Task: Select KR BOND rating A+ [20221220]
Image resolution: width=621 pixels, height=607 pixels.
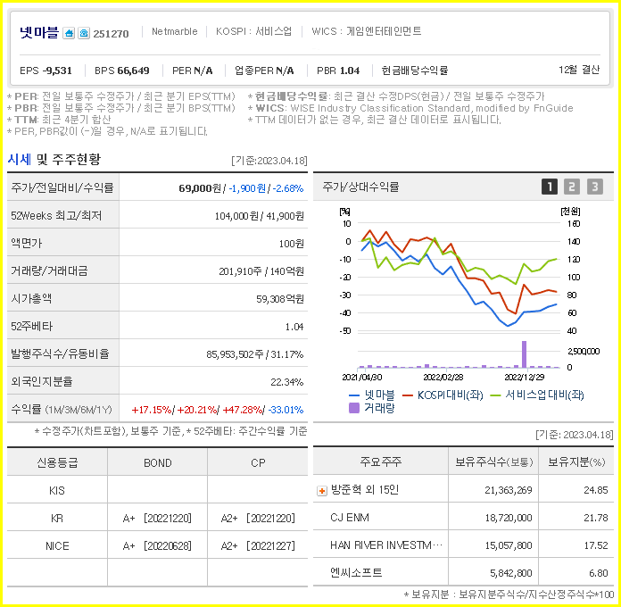Action: tap(157, 519)
